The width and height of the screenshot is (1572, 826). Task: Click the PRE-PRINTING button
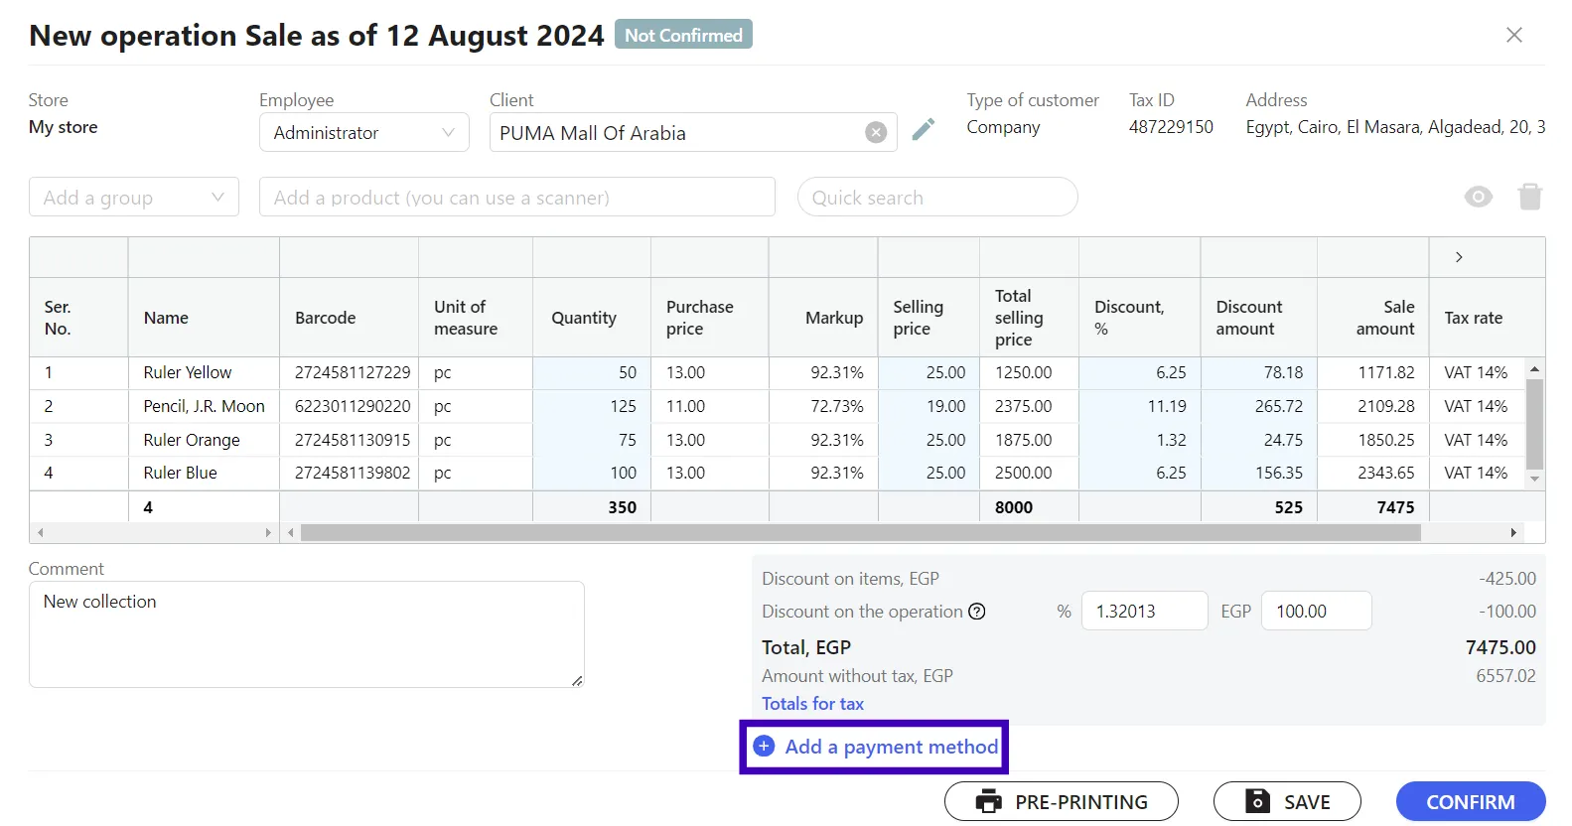(x=1062, y=801)
